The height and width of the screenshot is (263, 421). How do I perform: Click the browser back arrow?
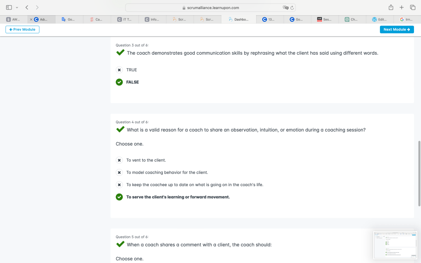pyautogui.click(x=27, y=7)
